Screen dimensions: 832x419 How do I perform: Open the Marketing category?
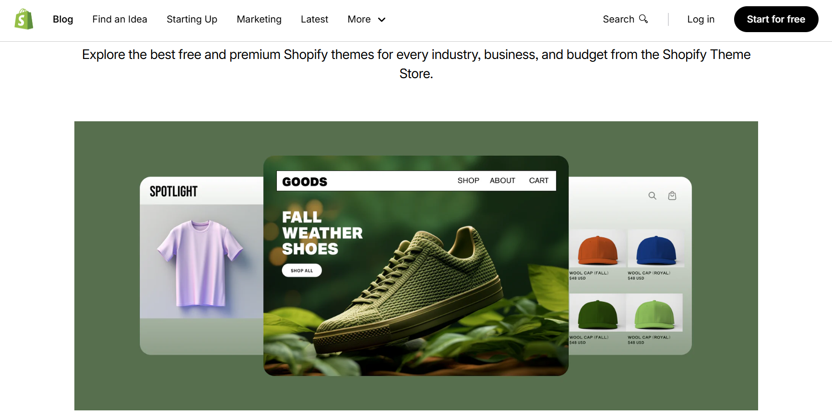pos(259,19)
